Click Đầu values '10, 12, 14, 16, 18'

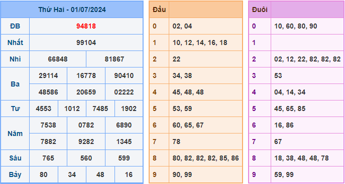point(200,42)
